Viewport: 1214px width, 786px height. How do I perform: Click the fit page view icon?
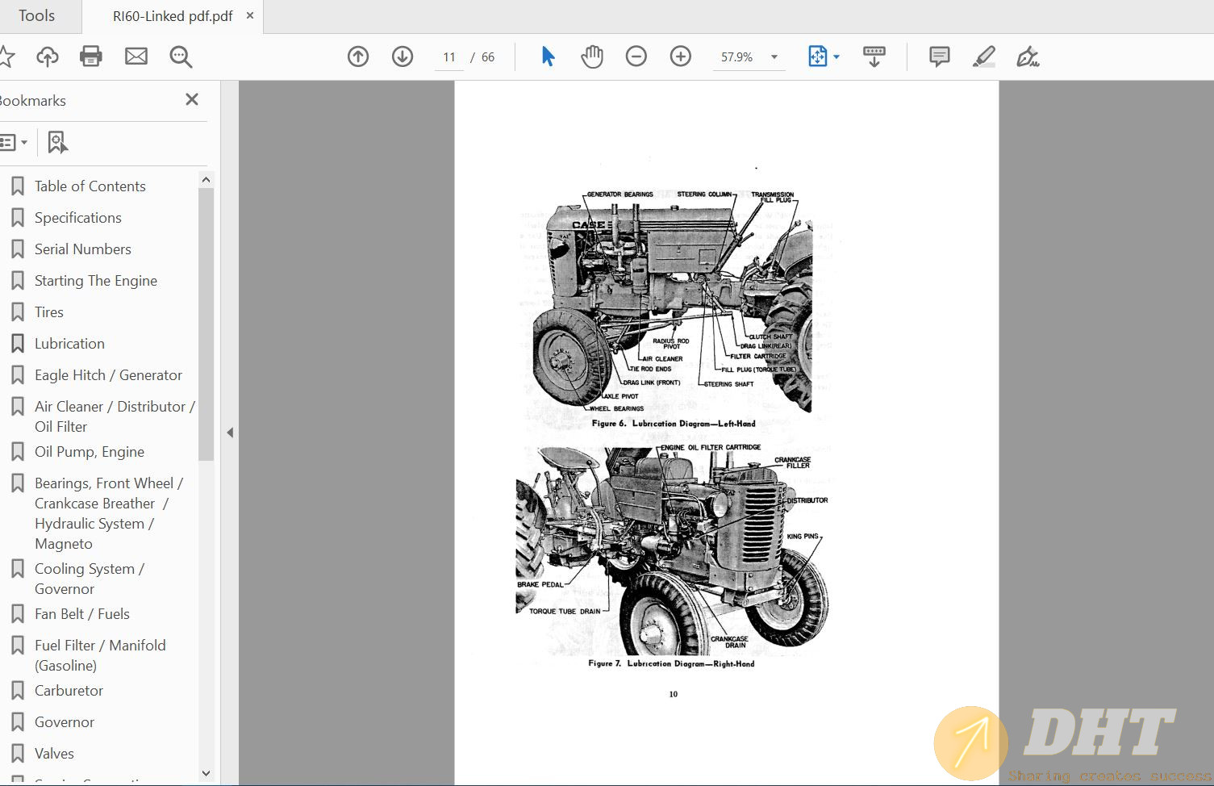pyautogui.click(x=817, y=56)
